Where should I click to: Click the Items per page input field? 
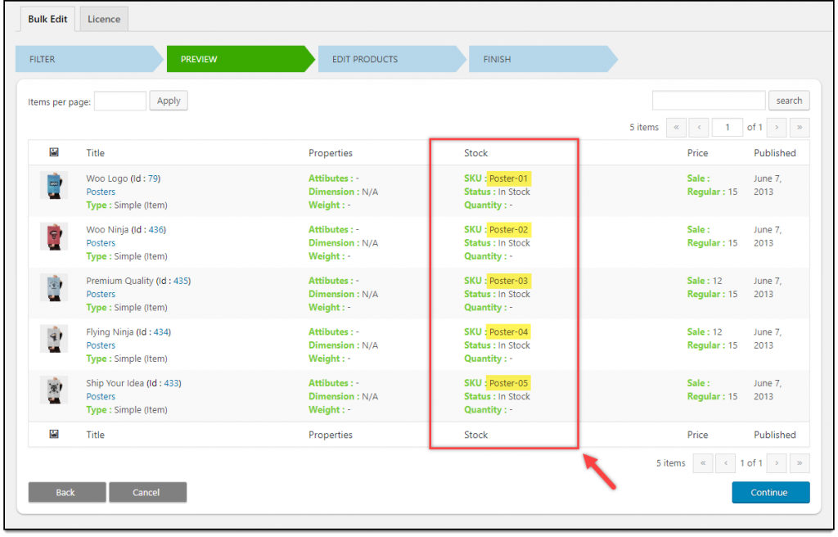[119, 100]
